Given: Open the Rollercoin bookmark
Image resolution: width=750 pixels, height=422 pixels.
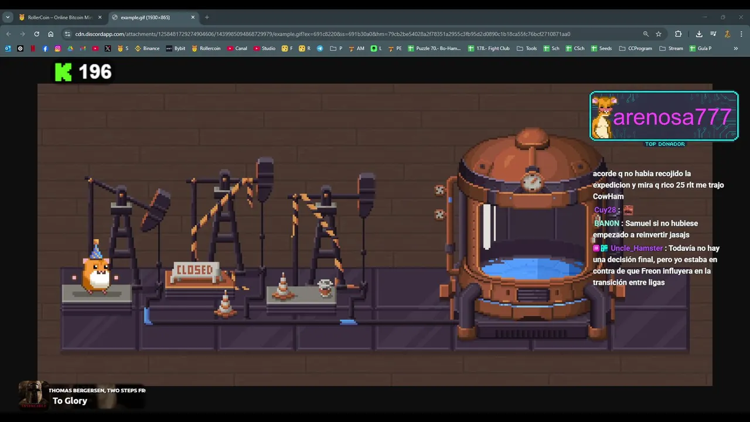Looking at the screenshot, I should tap(206, 49).
